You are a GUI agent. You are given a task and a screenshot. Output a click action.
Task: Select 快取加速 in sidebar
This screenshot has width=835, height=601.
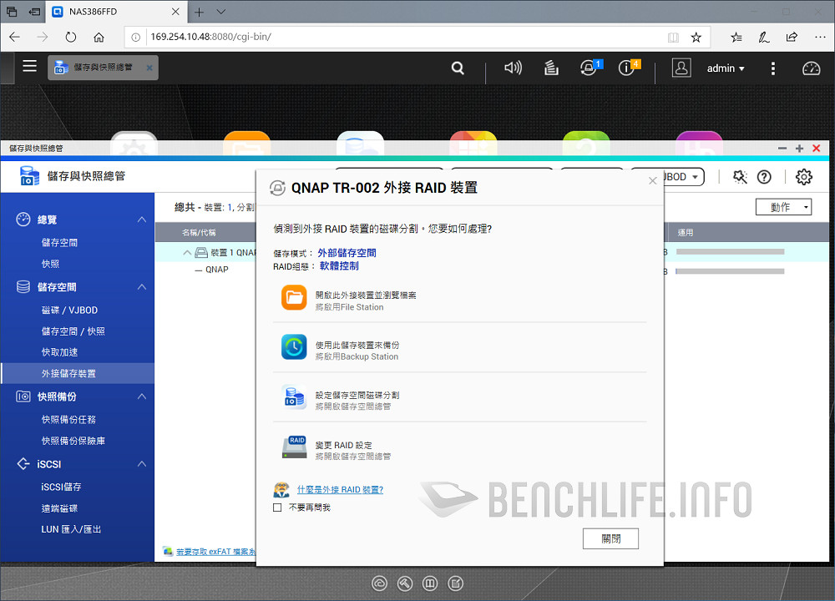(x=59, y=352)
